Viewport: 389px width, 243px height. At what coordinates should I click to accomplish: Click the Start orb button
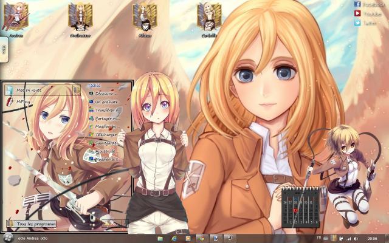tap(9, 238)
